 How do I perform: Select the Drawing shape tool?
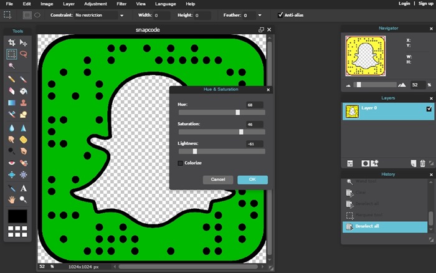(x=24, y=115)
